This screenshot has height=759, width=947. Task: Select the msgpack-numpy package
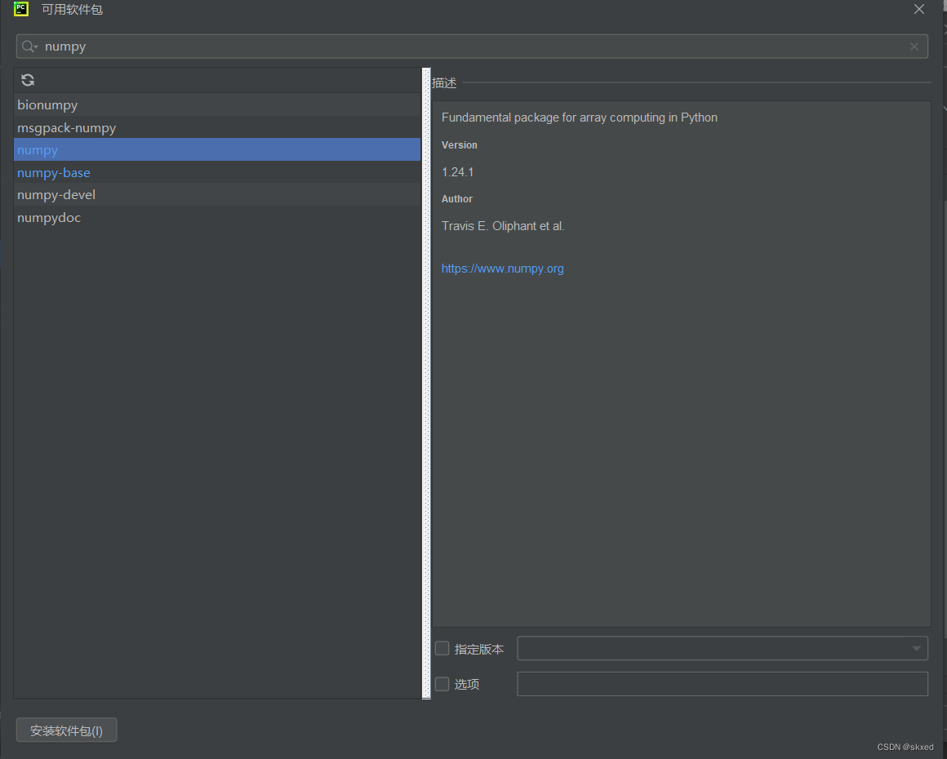(217, 127)
